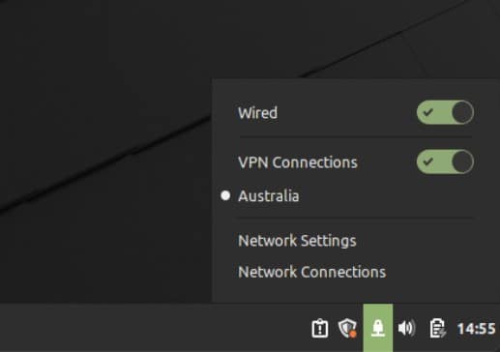Close the network applet via its green highlighted icon
This screenshot has width=500, height=352.
(378, 328)
